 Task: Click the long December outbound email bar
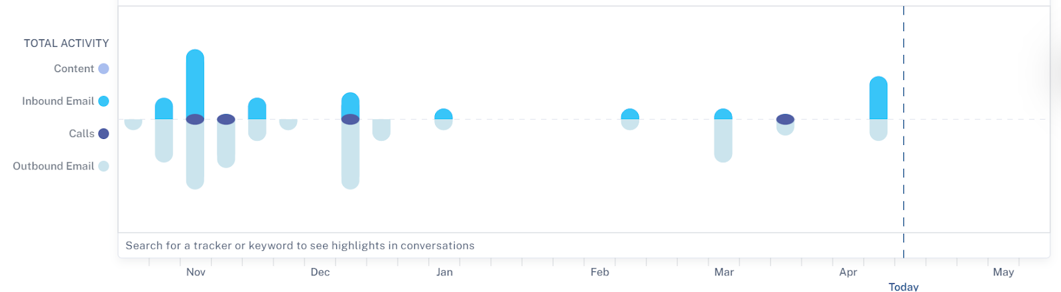(350, 159)
